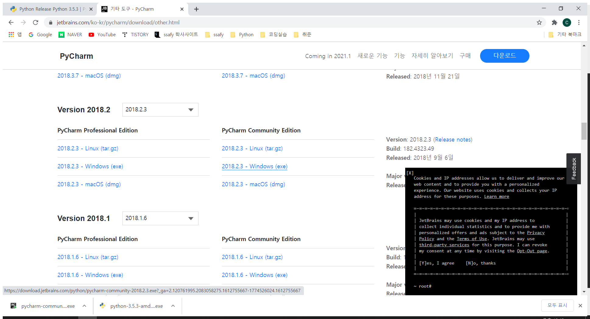The width and height of the screenshot is (590, 319).
Task: Click the blue 다운로드 button
Action: pos(504,56)
